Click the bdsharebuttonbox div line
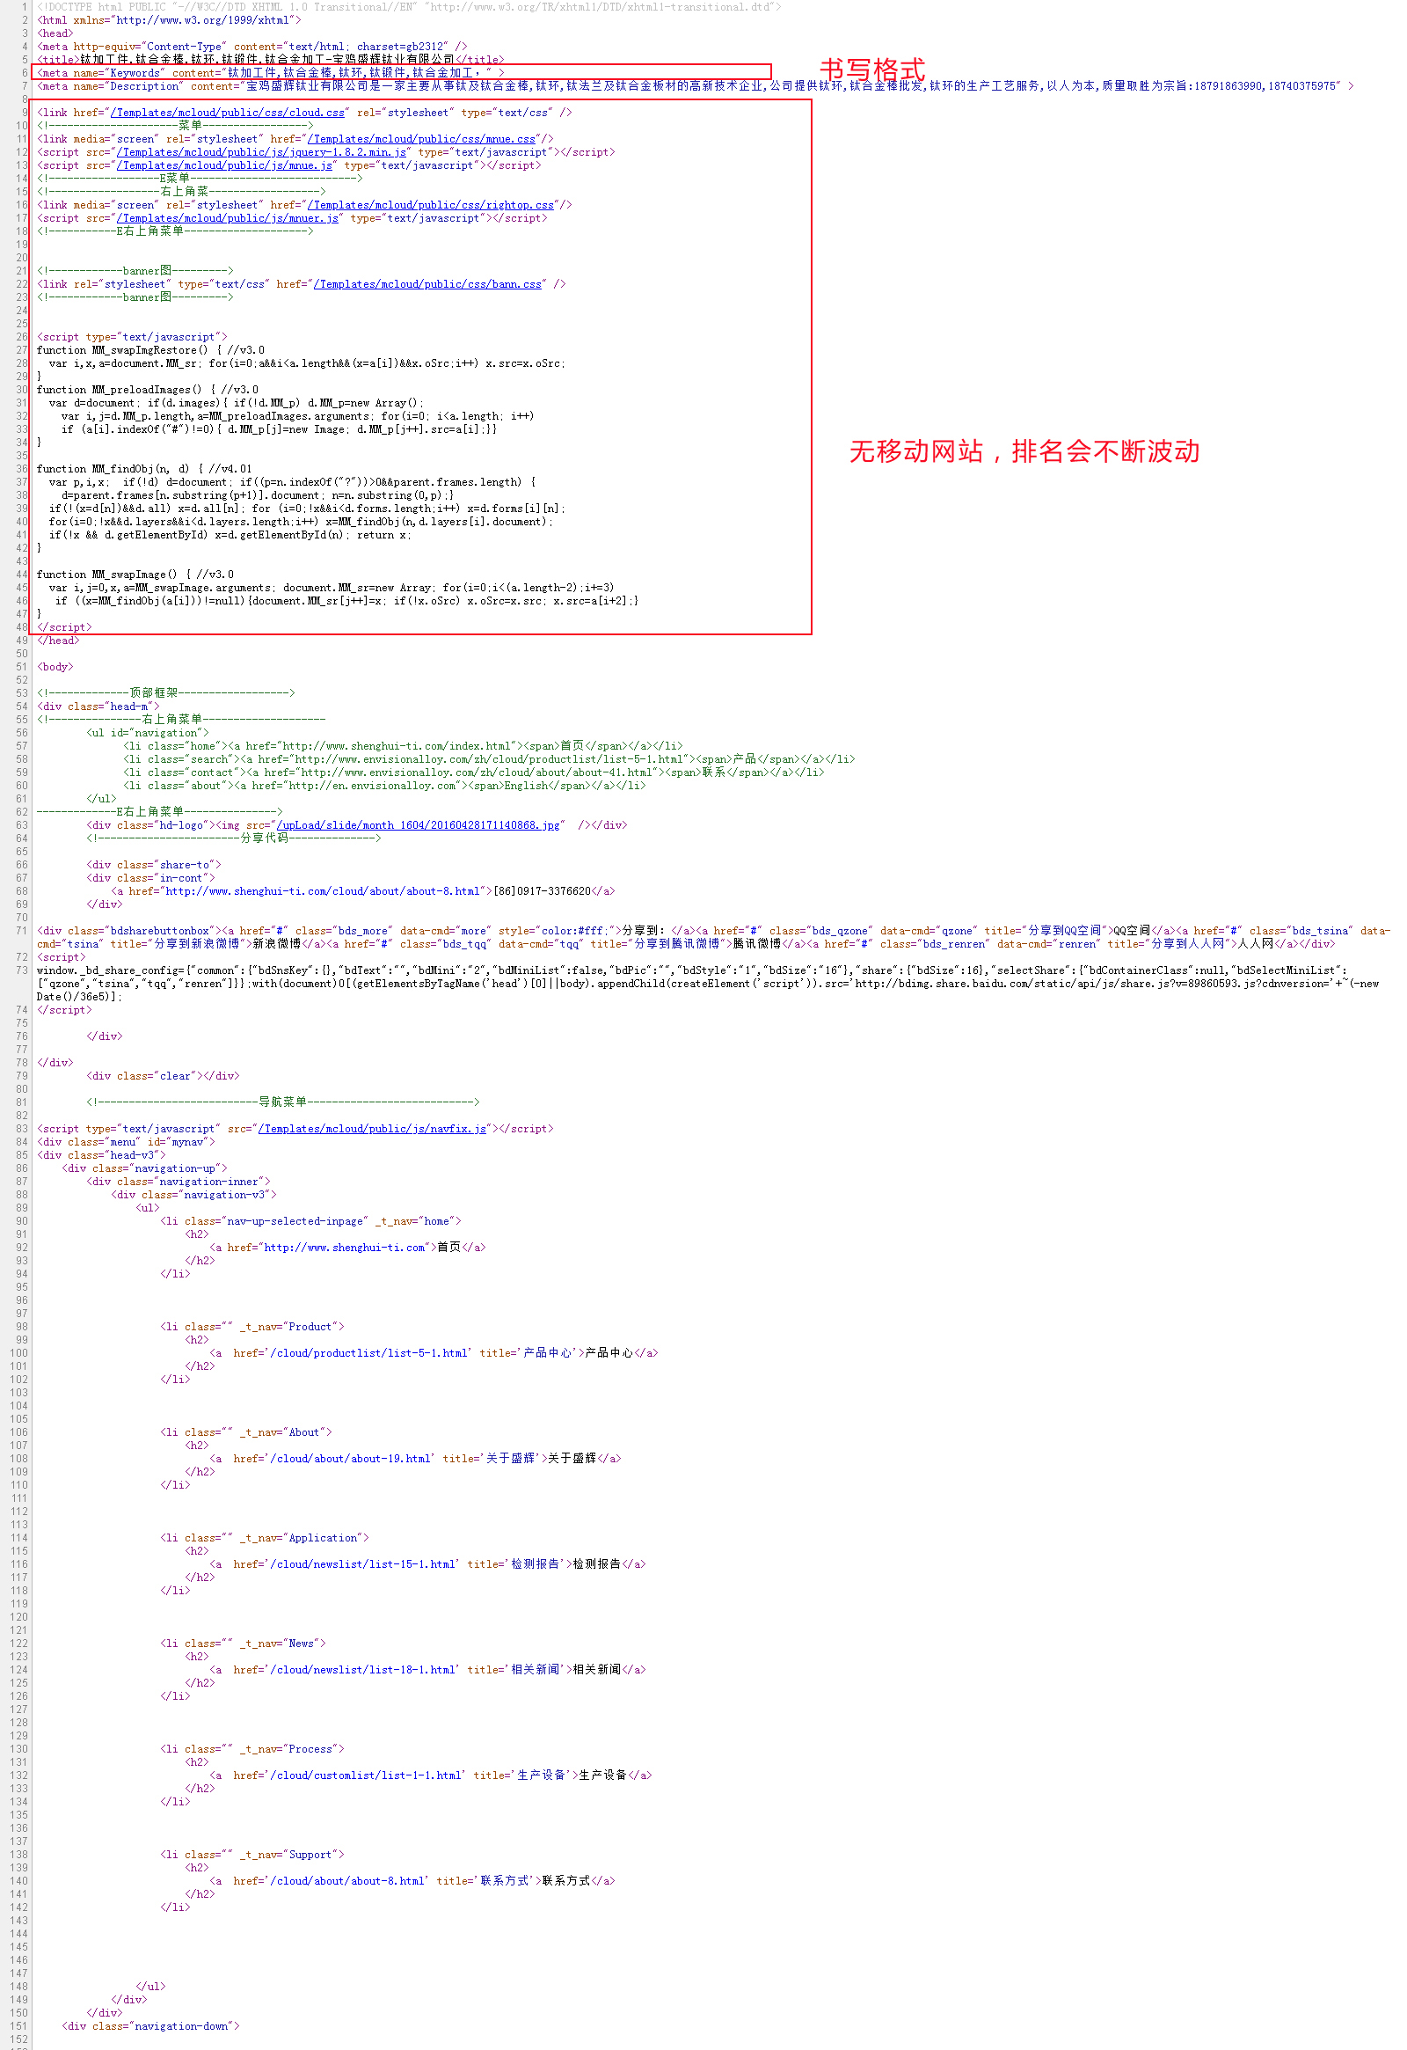The image size is (1407, 2050). pos(714,938)
